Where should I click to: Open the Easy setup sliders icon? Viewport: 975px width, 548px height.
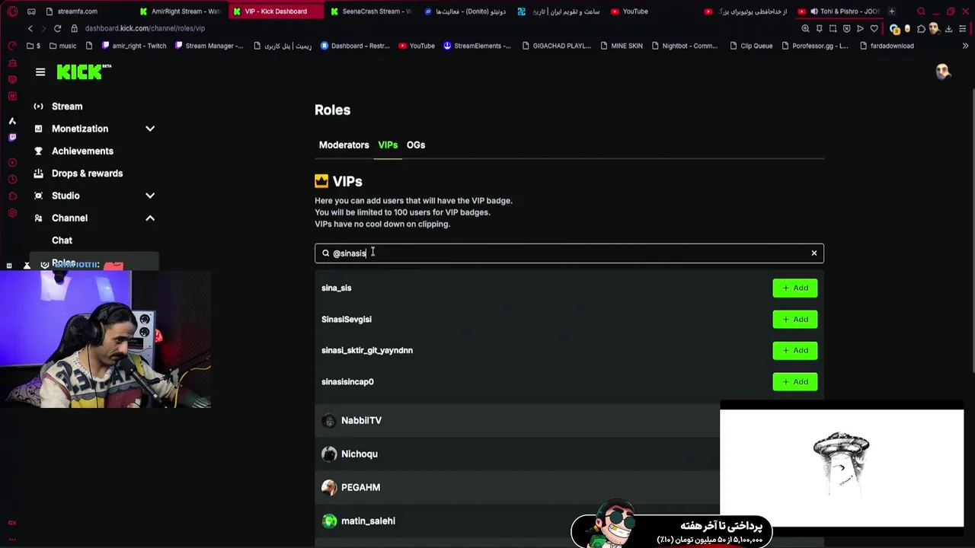[962, 29]
